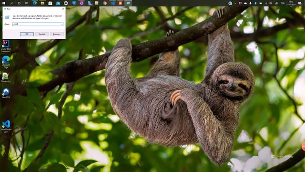This screenshot has height=172, width=305.
Task: Open the Action Center notifications icon
Action: coord(300,3)
